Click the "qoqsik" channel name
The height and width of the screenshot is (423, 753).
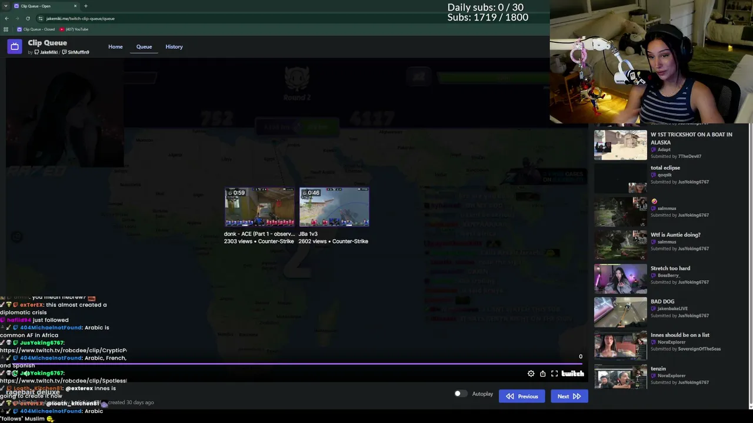tap(665, 175)
